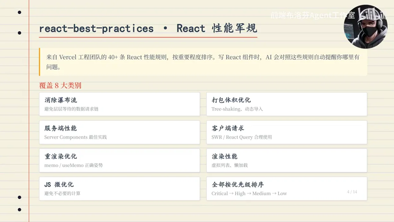
Task: Click the avatar of the masked presenter
Action: point(365,26)
